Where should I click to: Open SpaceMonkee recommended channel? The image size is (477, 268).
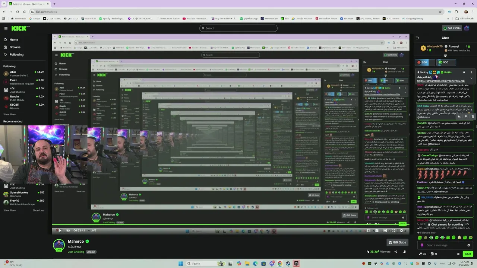pos(23,194)
